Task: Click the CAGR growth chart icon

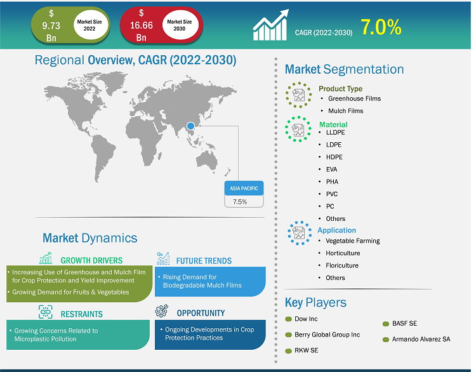Action: coord(272,27)
